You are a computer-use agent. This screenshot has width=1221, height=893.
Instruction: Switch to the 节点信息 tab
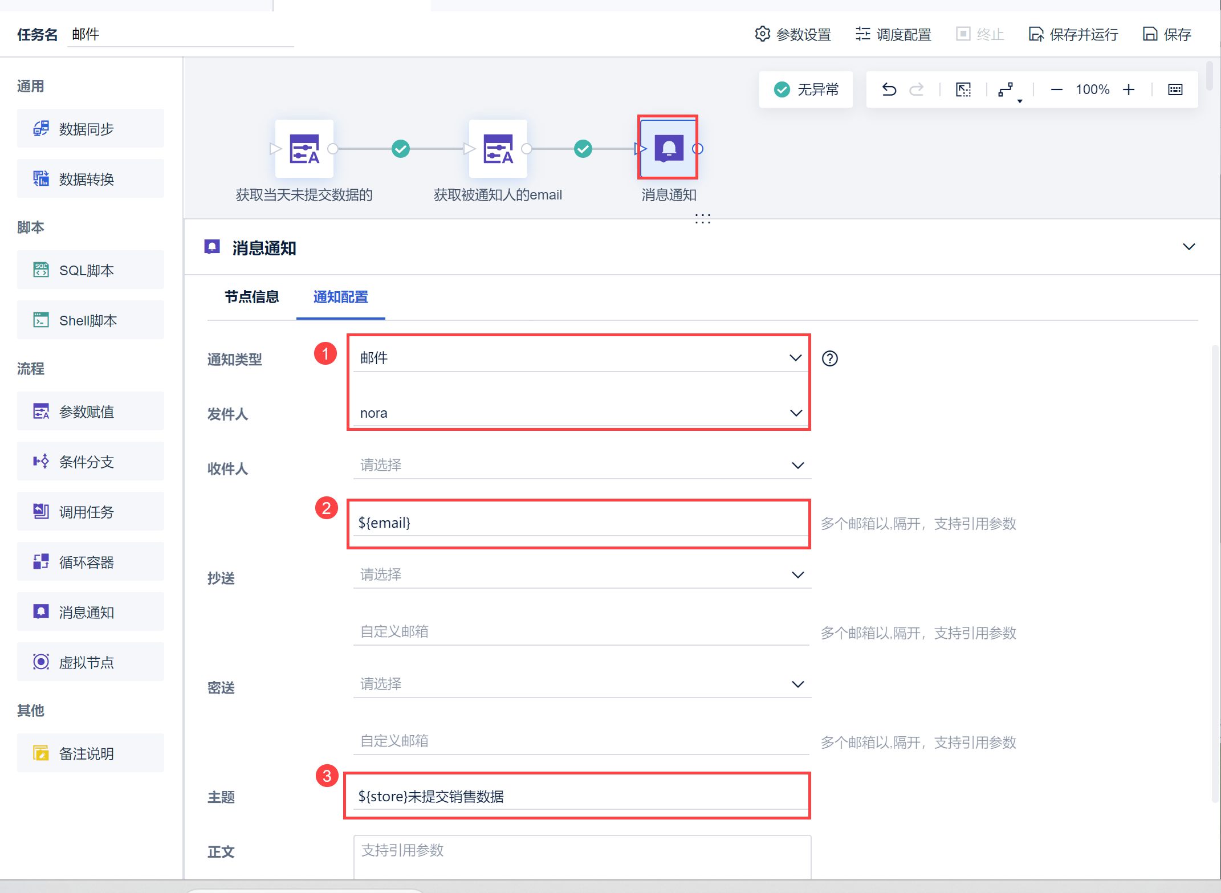252,297
